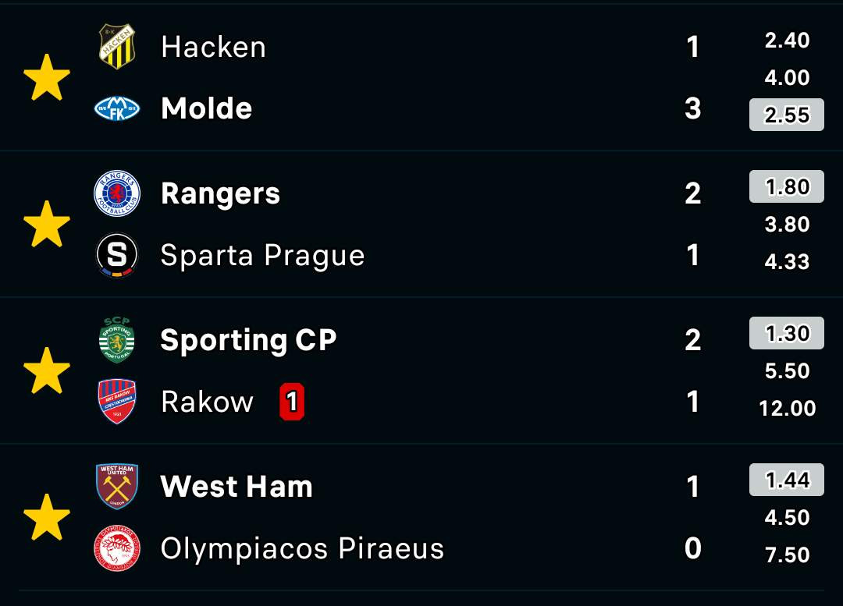Click the Hacken club crest
843x606 pixels.
pos(117,47)
